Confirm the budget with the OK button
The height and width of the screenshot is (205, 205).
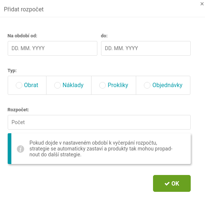[172, 183]
